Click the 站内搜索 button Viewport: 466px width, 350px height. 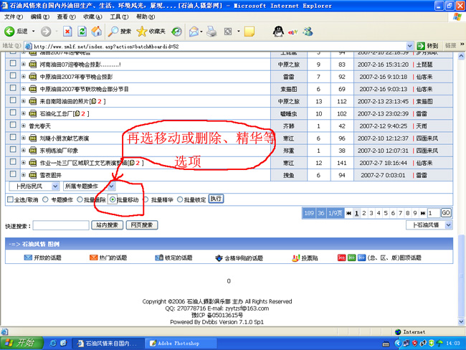(x=107, y=225)
